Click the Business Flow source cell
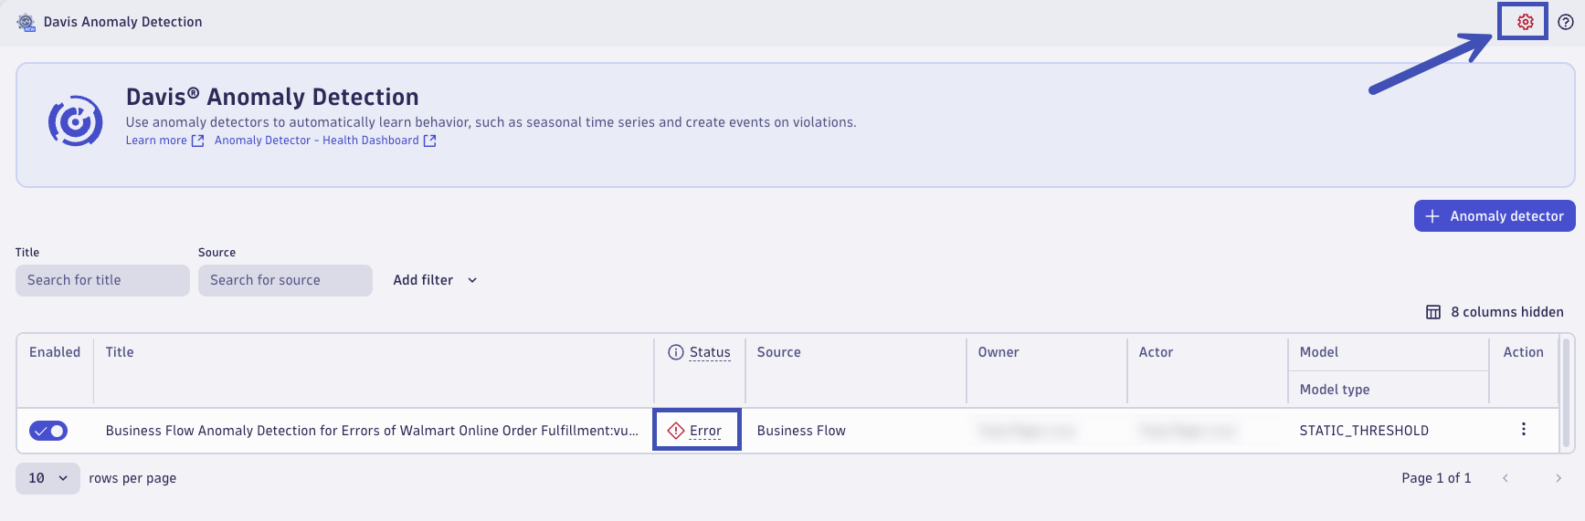The height and width of the screenshot is (521, 1585). 801,431
